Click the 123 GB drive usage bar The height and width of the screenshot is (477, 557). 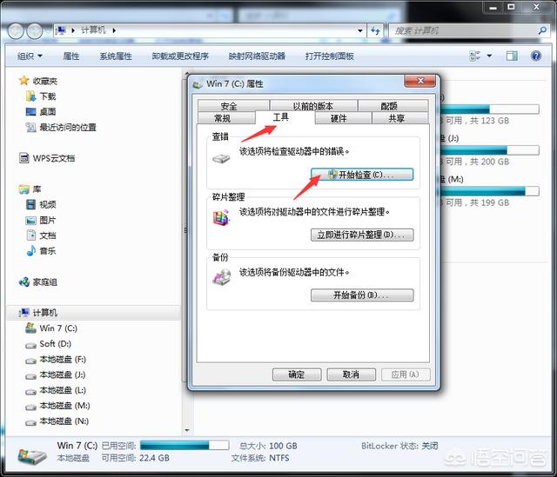click(489, 109)
